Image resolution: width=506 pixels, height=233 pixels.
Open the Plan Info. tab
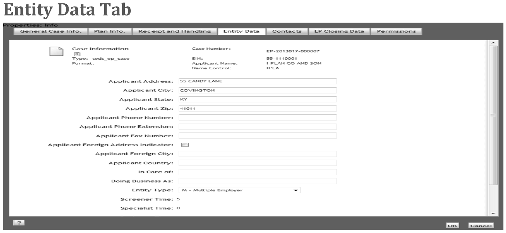point(110,31)
